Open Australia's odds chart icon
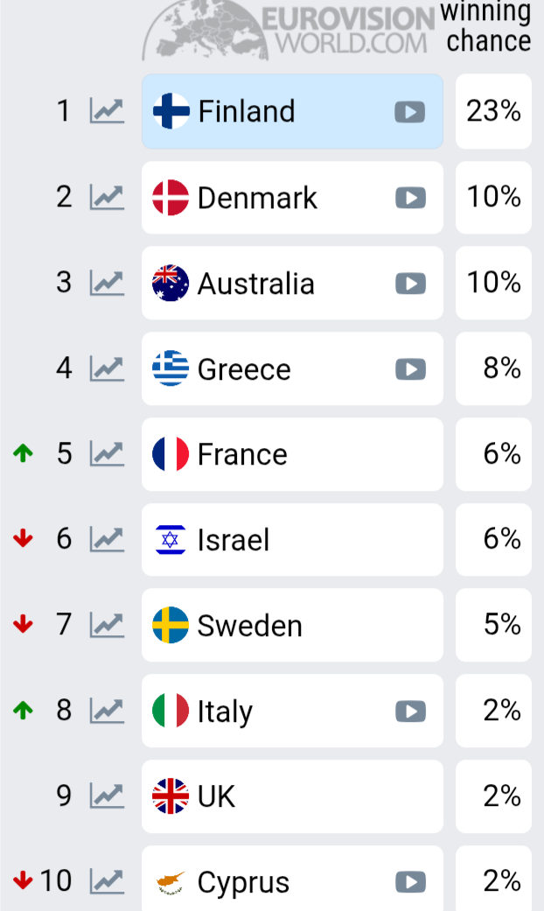544x911 pixels. (107, 283)
